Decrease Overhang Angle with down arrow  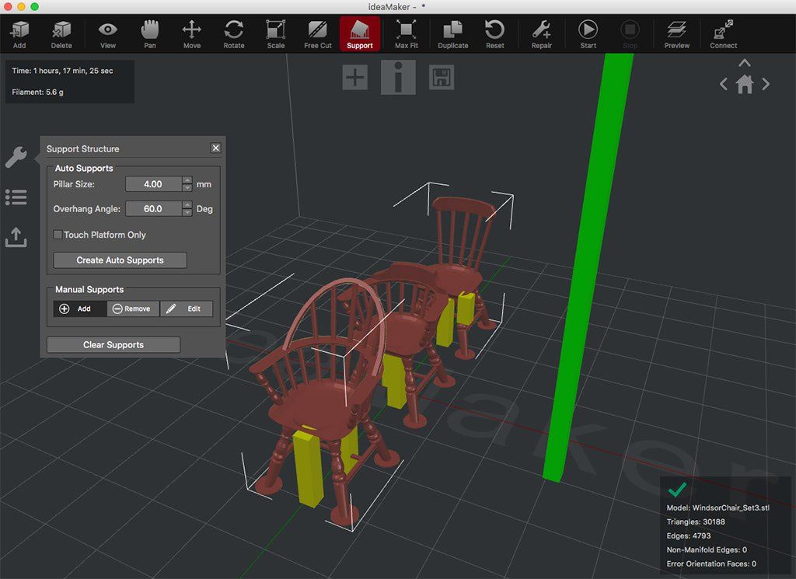(x=187, y=213)
